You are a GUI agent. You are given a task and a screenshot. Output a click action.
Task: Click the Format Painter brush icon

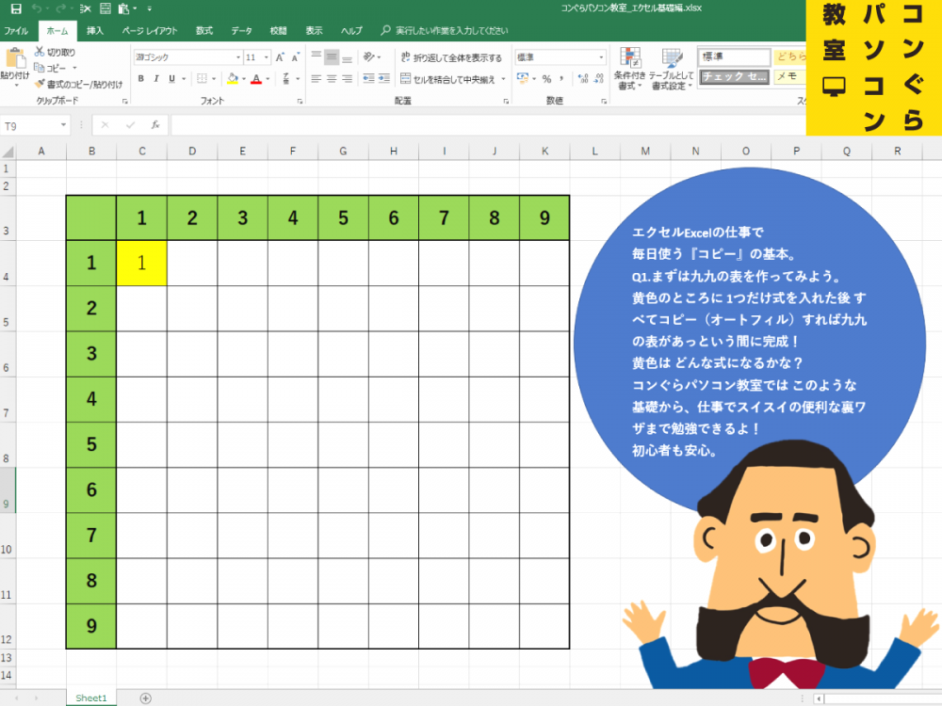pos(40,84)
